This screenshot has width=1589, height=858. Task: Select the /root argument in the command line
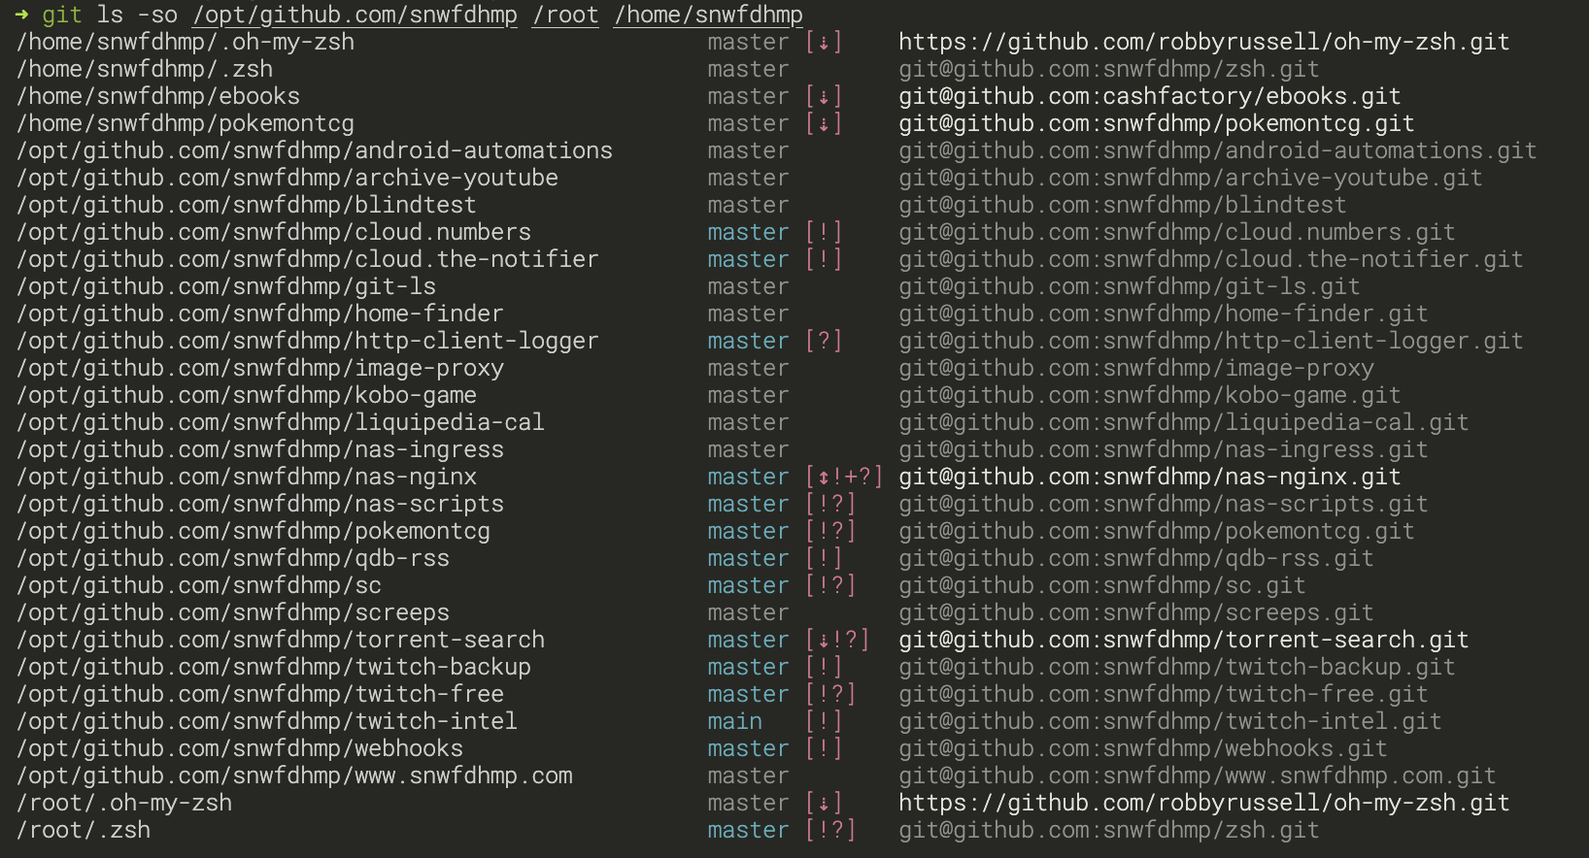click(565, 16)
